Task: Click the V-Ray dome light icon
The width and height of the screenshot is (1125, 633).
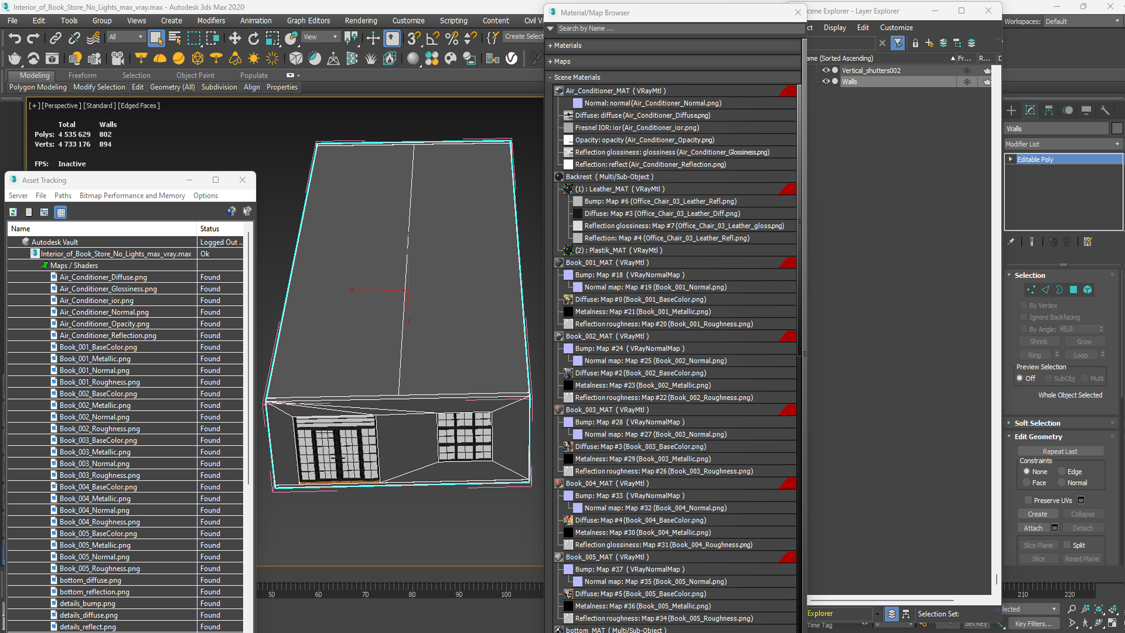Action: point(160,59)
